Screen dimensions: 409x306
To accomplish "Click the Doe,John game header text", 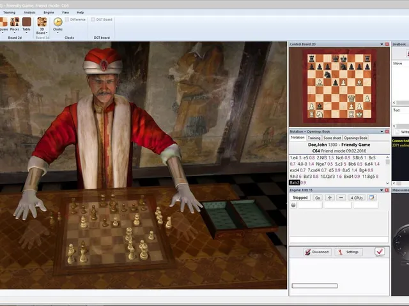I will click(x=317, y=145).
